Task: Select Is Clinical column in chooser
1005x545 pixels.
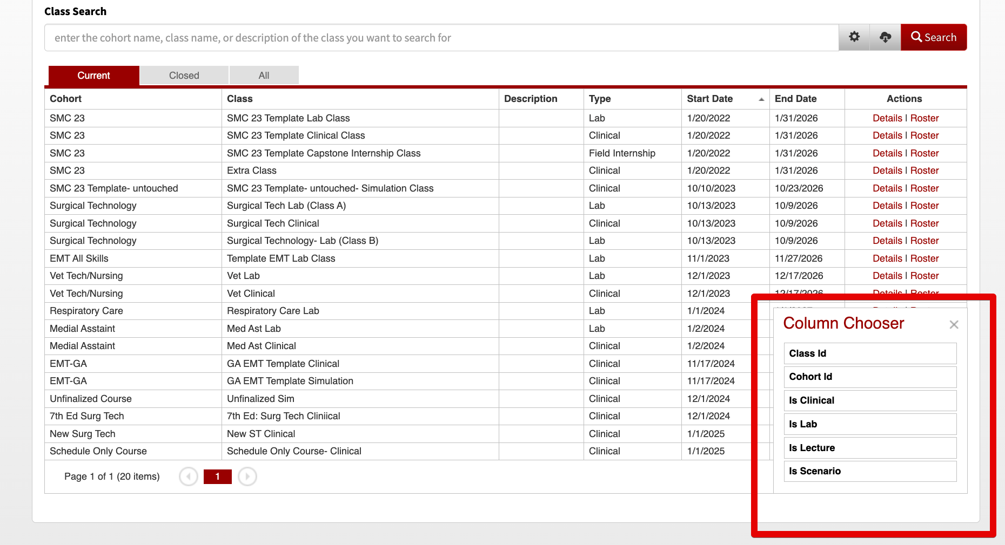Action: [870, 400]
